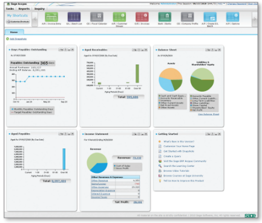262x223 pixels.
Task: Click Depreciation Expense row link
Action: (103, 190)
